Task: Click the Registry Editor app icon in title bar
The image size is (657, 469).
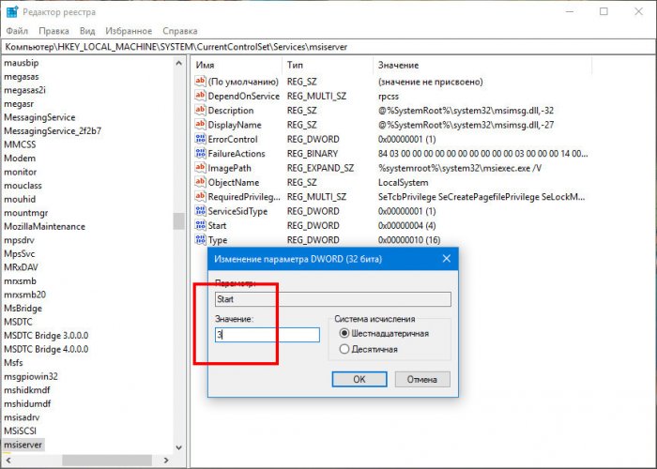Action: 11,11
